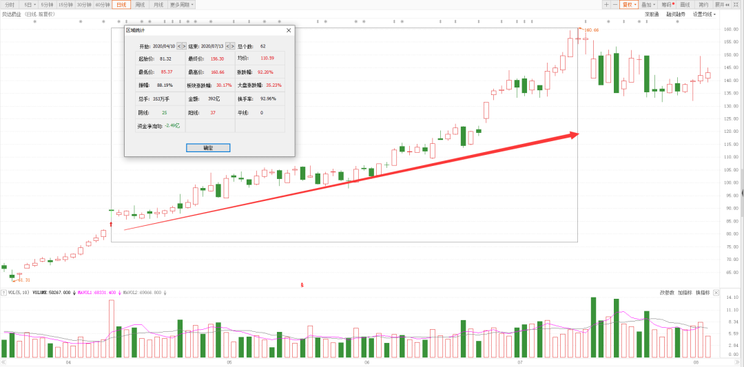The width and height of the screenshot is (744, 367).
Task: Click the 展开 panel expand button
Action: click(x=723, y=4)
